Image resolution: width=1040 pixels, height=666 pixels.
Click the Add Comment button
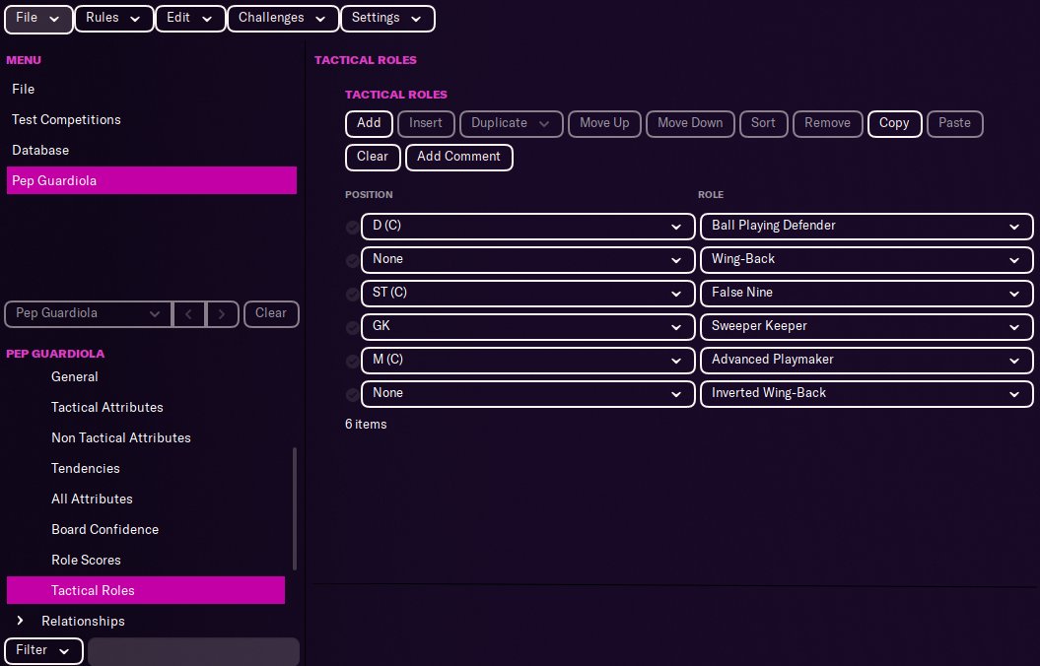click(x=458, y=157)
